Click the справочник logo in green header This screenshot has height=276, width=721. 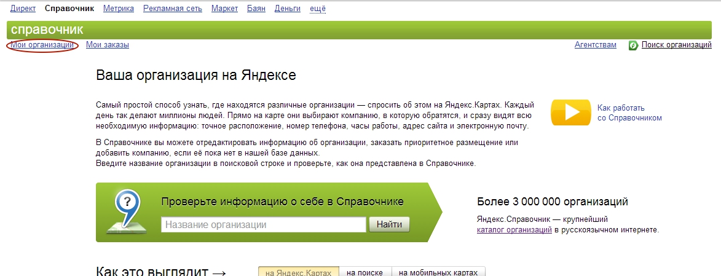pos(47,30)
